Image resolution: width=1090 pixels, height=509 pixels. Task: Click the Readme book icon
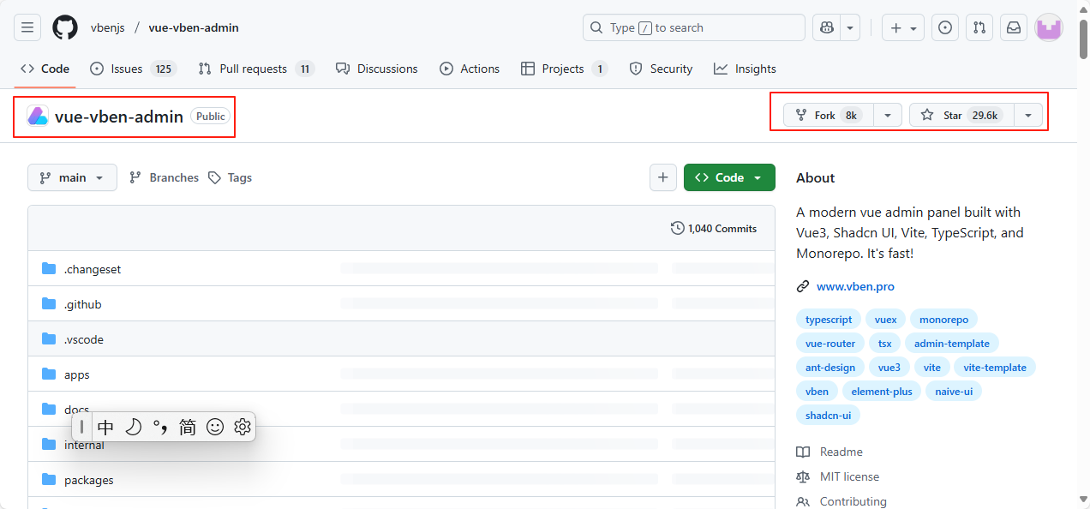803,452
